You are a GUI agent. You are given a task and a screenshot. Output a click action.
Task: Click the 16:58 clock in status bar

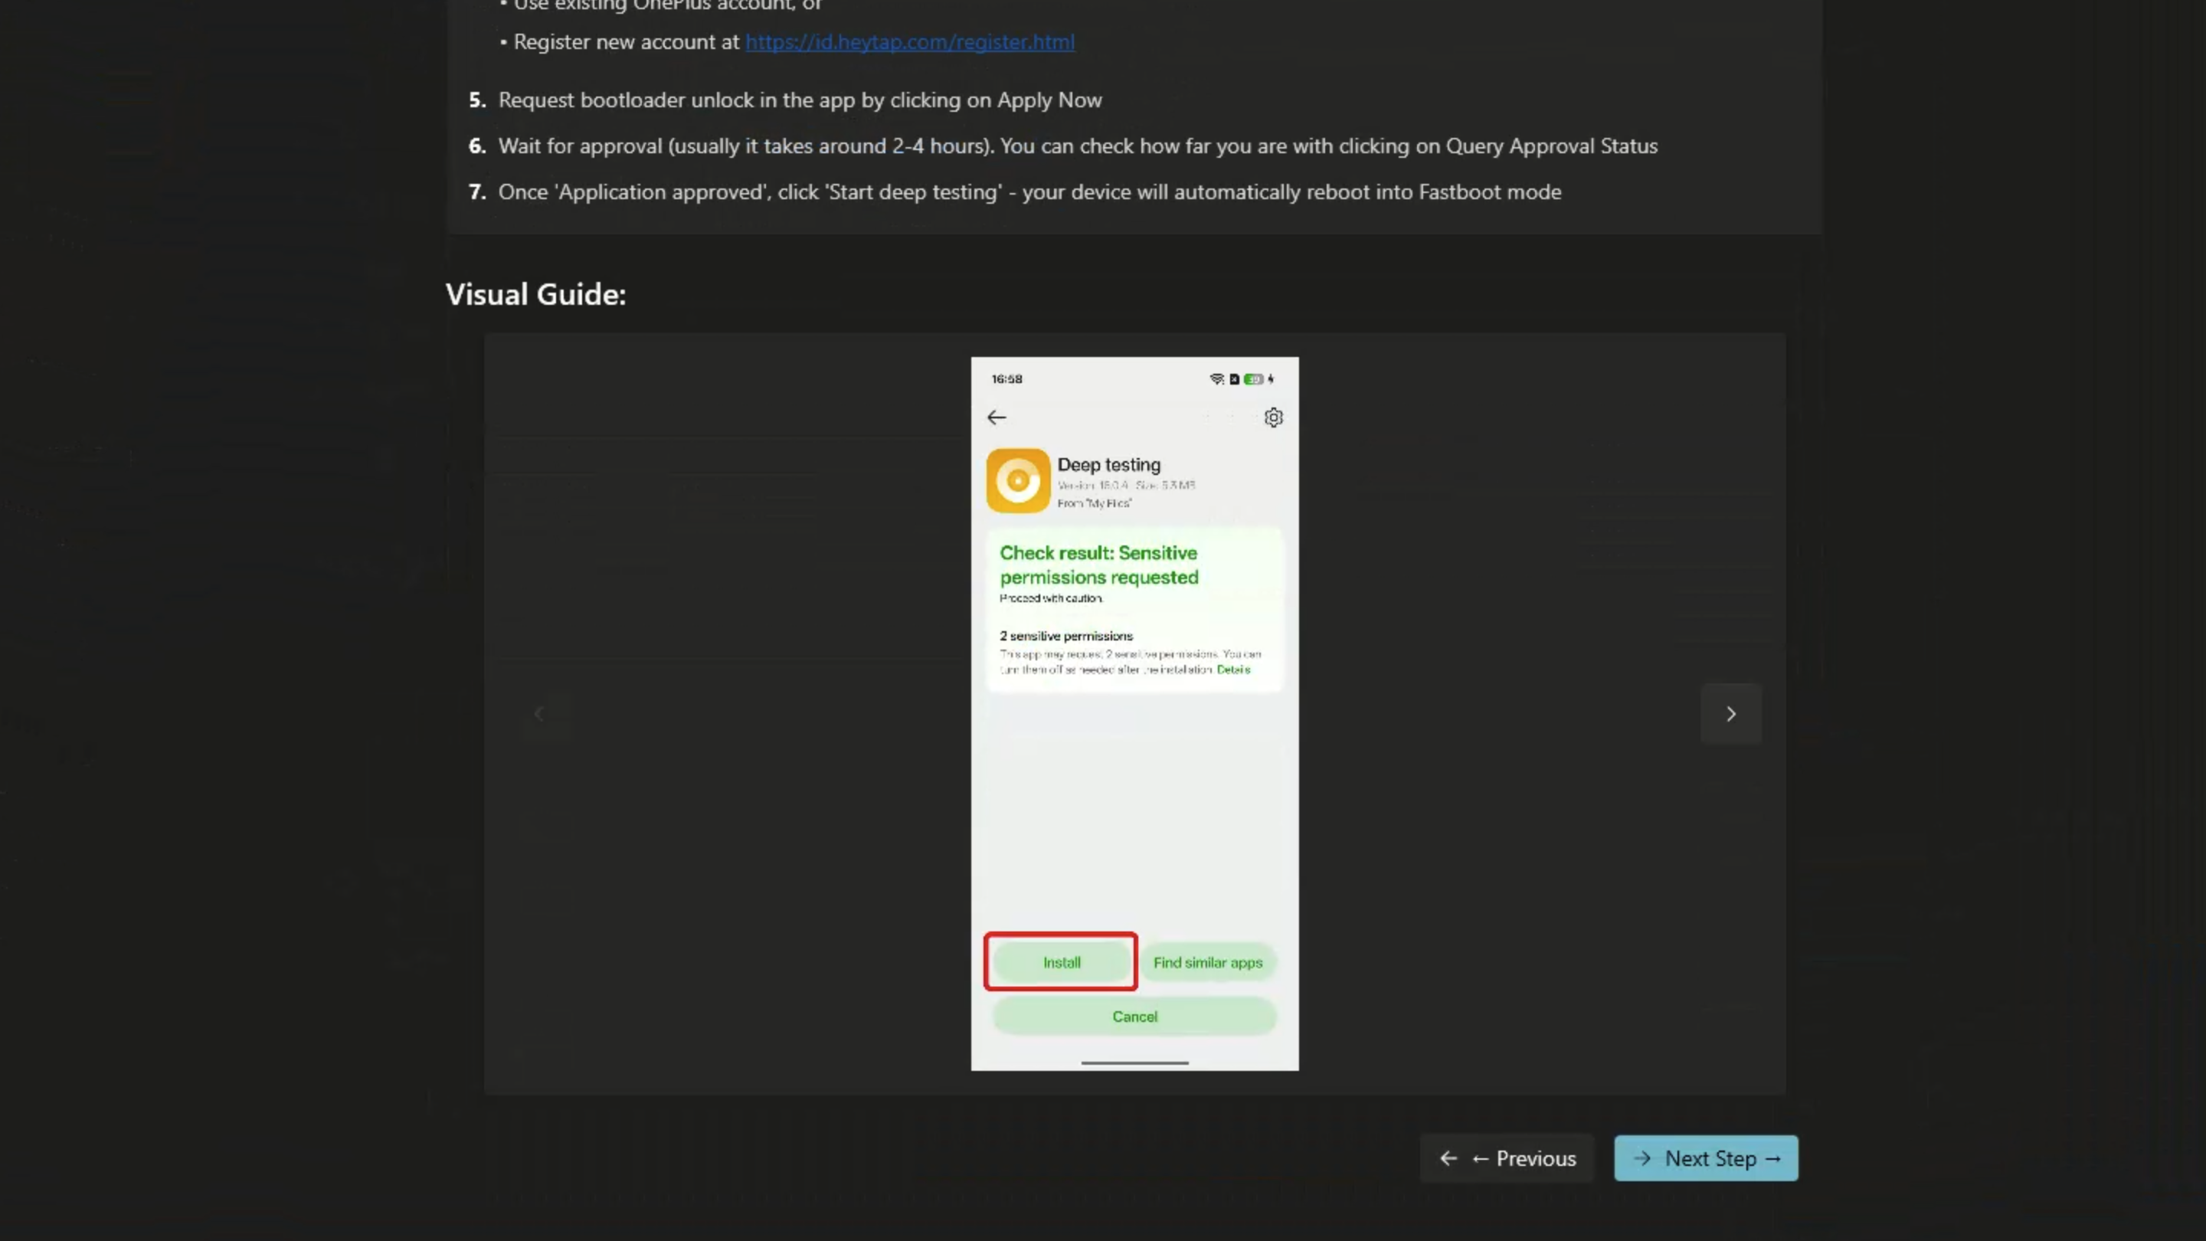(x=1007, y=378)
